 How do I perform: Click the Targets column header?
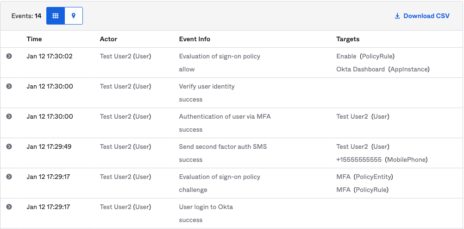pyautogui.click(x=348, y=39)
